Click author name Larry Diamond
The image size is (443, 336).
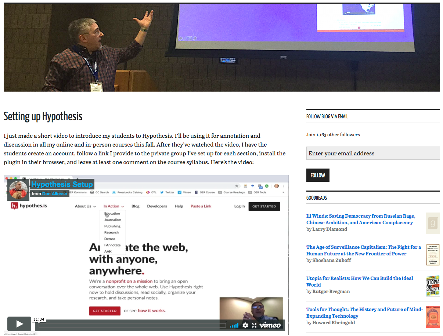click(x=329, y=229)
